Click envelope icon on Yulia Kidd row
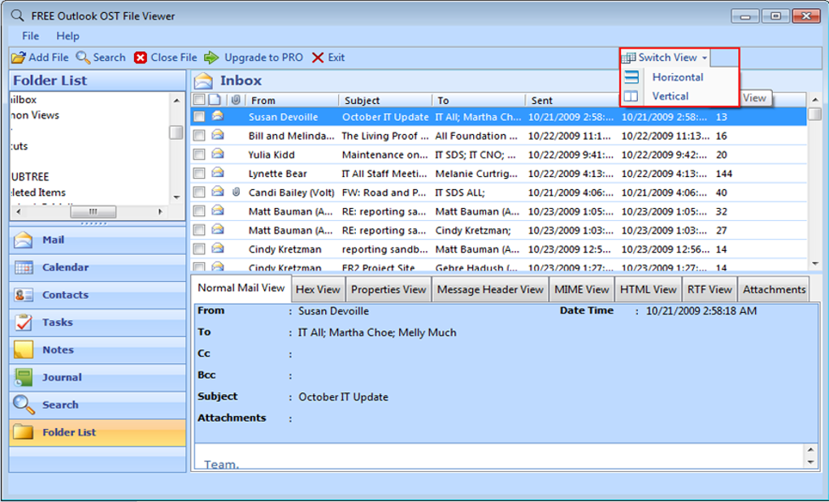 (217, 154)
